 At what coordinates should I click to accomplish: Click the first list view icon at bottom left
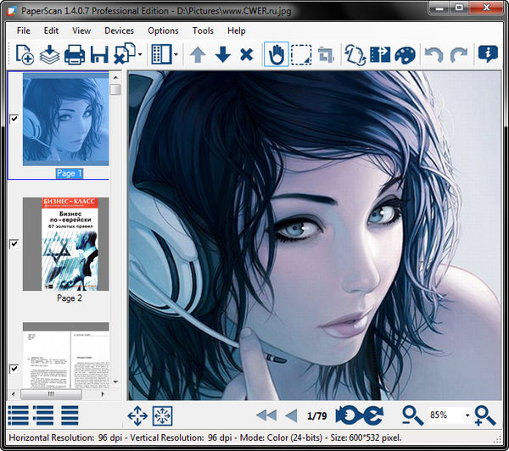point(18,415)
